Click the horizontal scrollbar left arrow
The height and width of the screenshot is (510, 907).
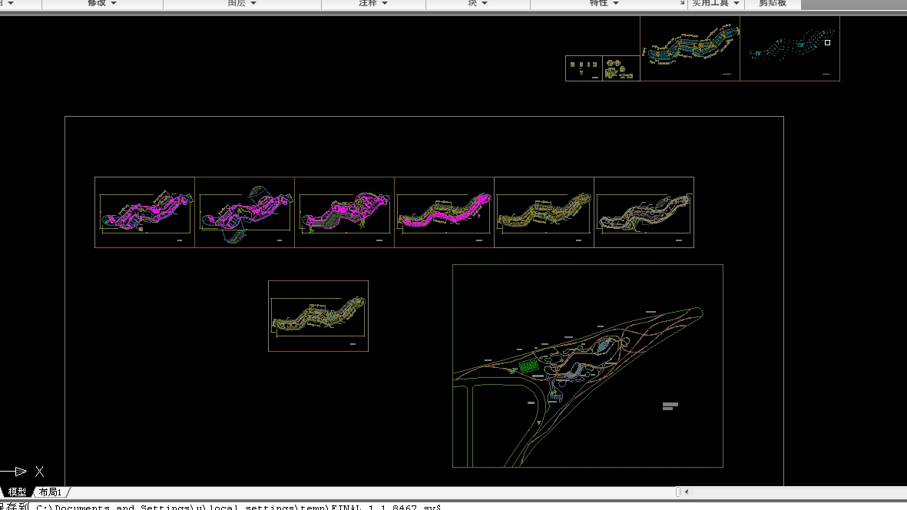coord(686,492)
